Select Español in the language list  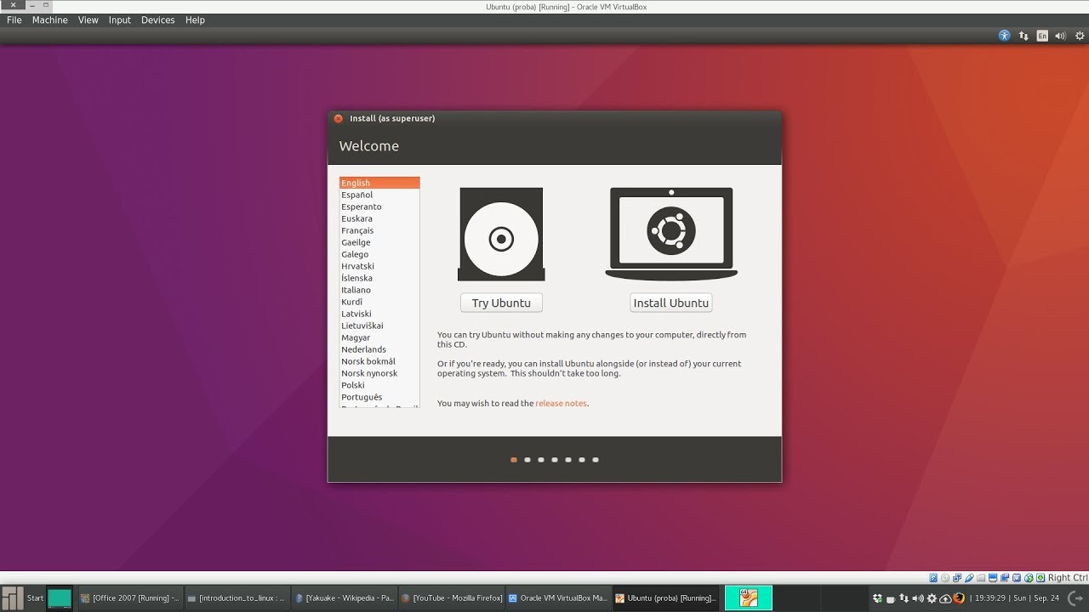[379, 195]
